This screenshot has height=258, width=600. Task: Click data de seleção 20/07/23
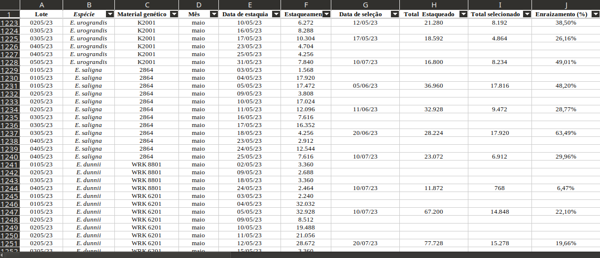pyautogui.click(x=365, y=243)
